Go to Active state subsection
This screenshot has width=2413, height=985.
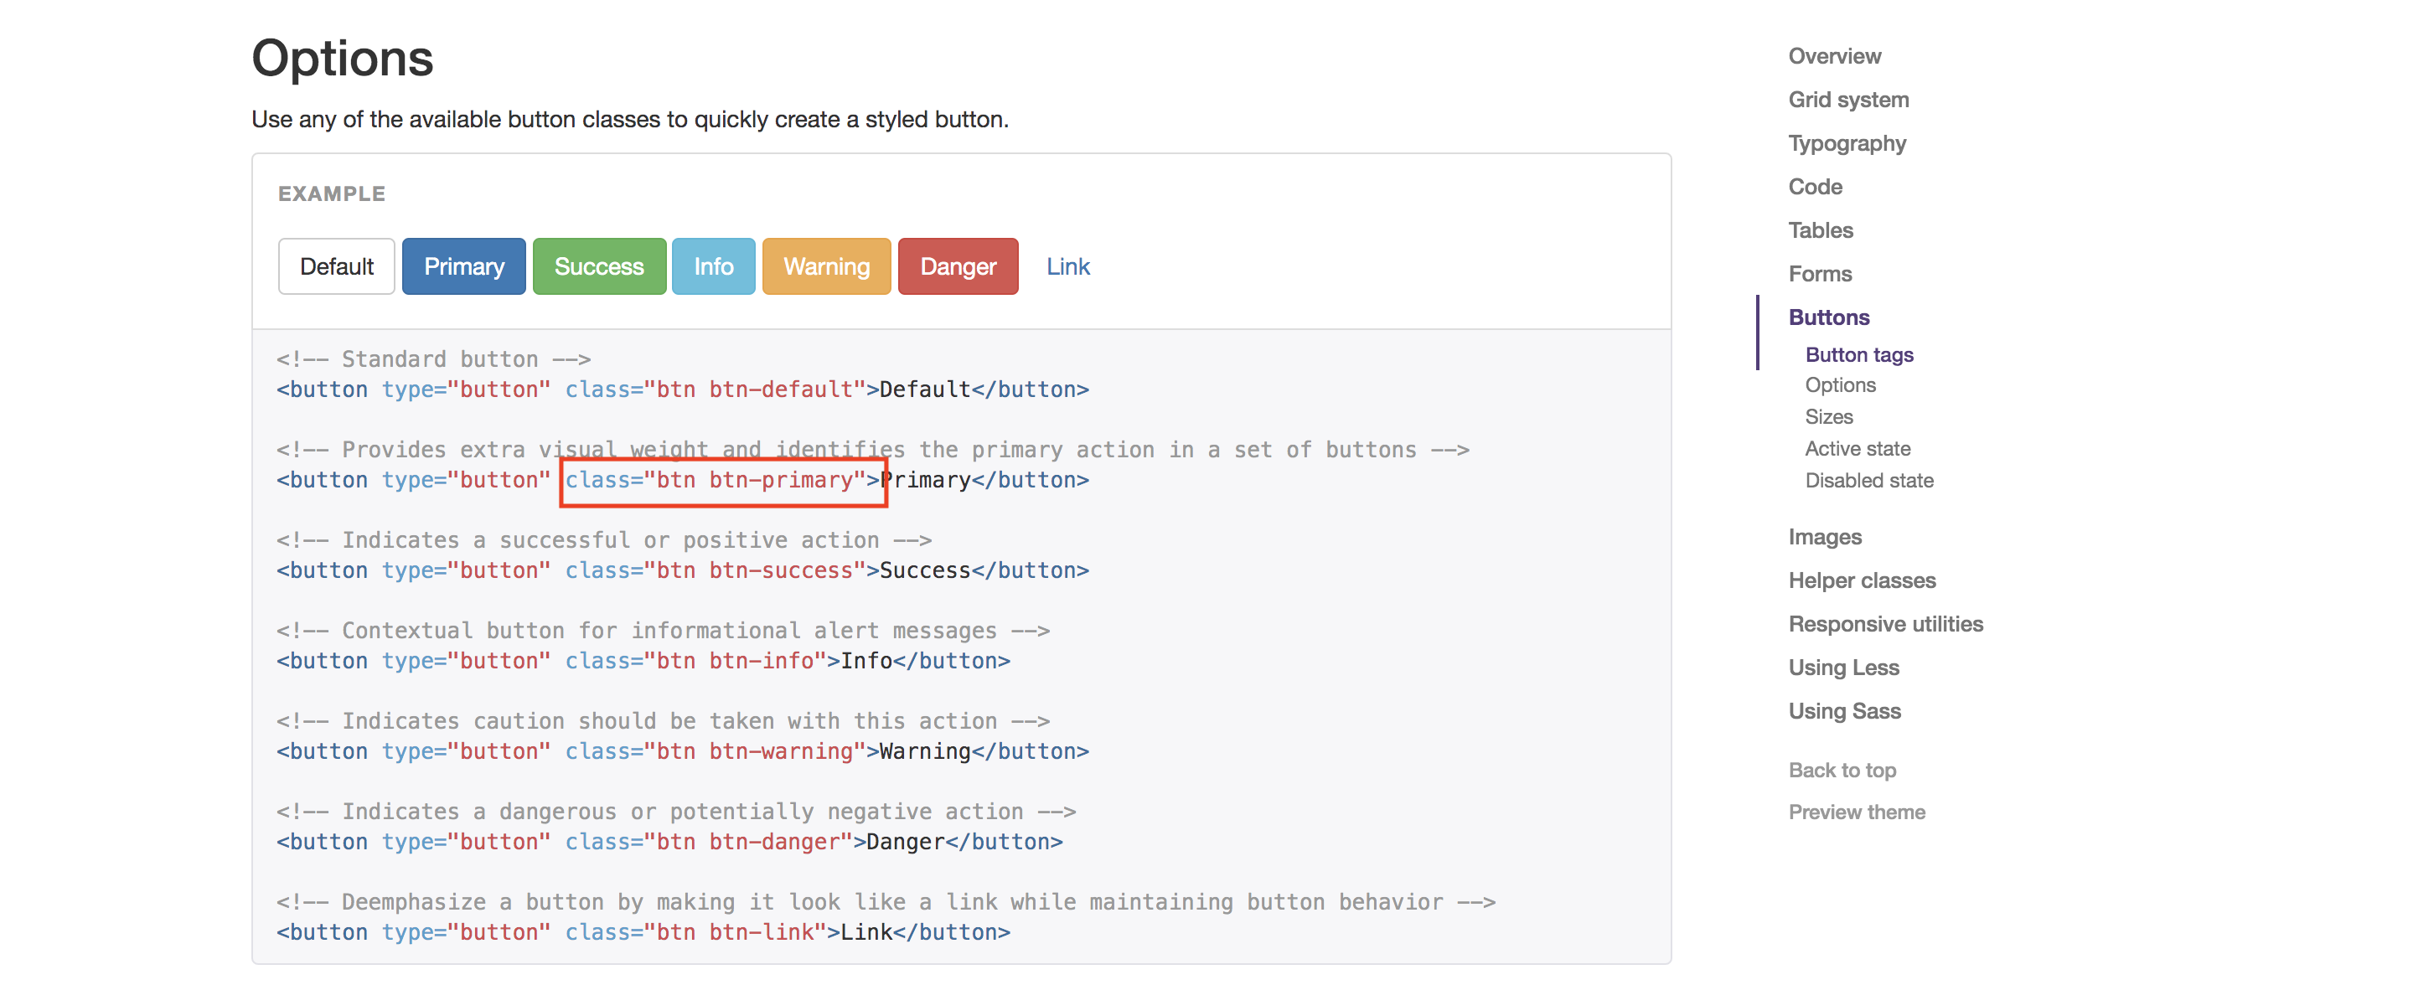[x=1857, y=448]
